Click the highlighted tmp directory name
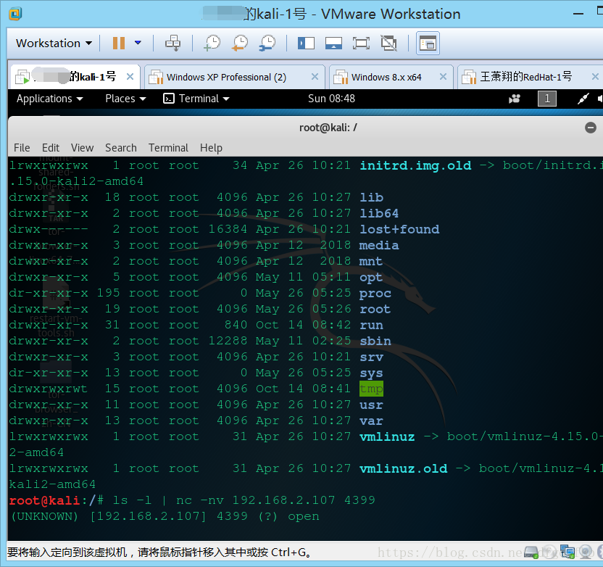This screenshot has height=567, width=603. click(372, 389)
